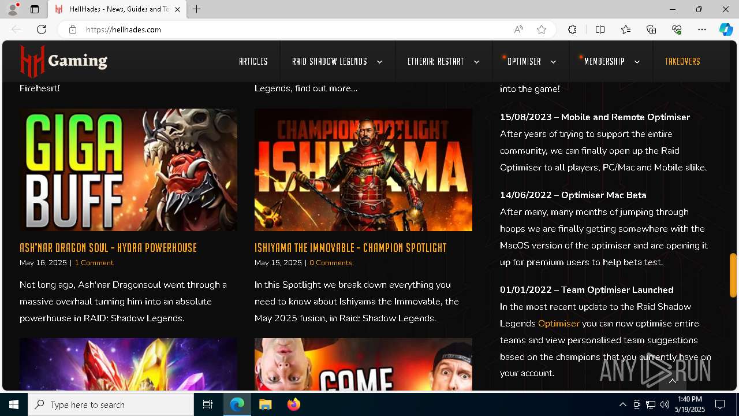Open Task View on taskbar
The image size is (739, 416).
tap(208, 404)
